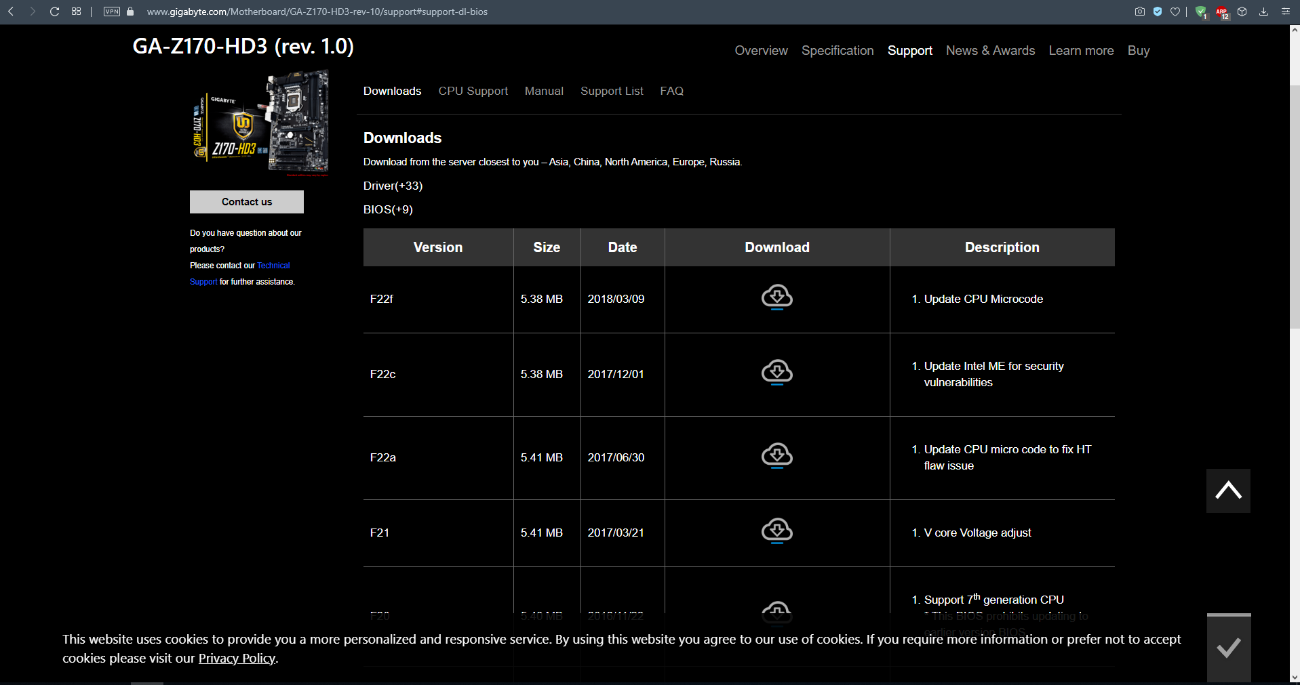Switch to the Manual sub-tab
1300x685 pixels.
click(544, 91)
